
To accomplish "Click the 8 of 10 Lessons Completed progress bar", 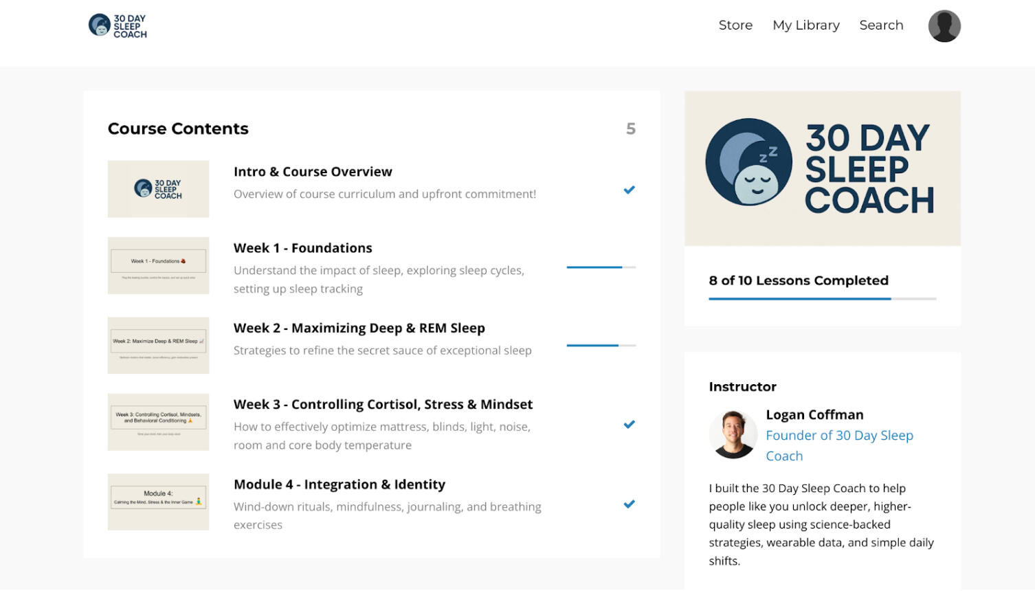I will 822,299.
